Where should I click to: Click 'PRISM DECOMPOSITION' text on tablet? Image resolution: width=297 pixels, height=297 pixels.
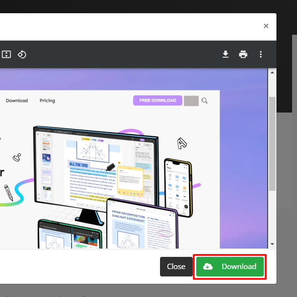pos(129,214)
